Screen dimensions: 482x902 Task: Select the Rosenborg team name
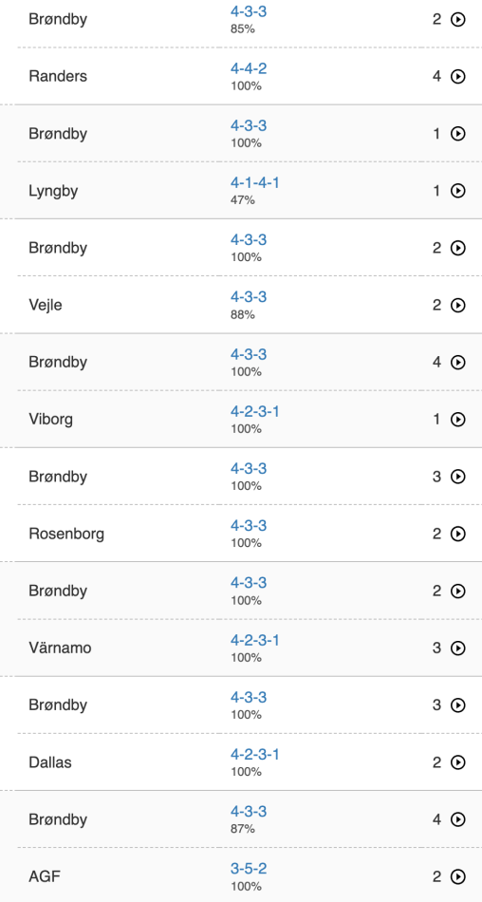click(x=66, y=535)
